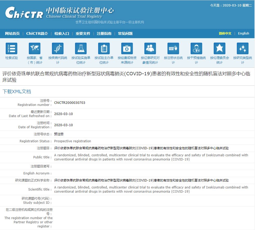Click the 预注册 status value

coord(59,134)
